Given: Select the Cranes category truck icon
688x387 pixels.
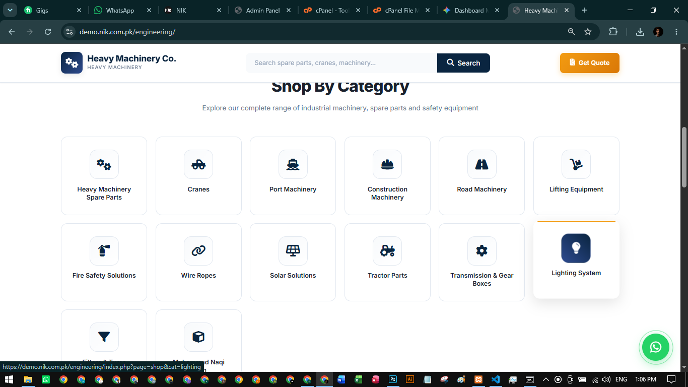Looking at the screenshot, I should [198, 164].
